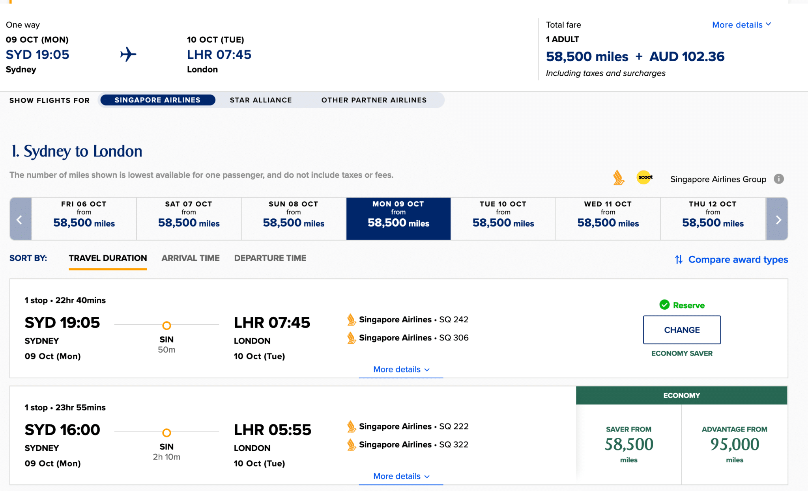Sort flights by Departure Time
Viewport: 808px width, 491px height.
270,258
